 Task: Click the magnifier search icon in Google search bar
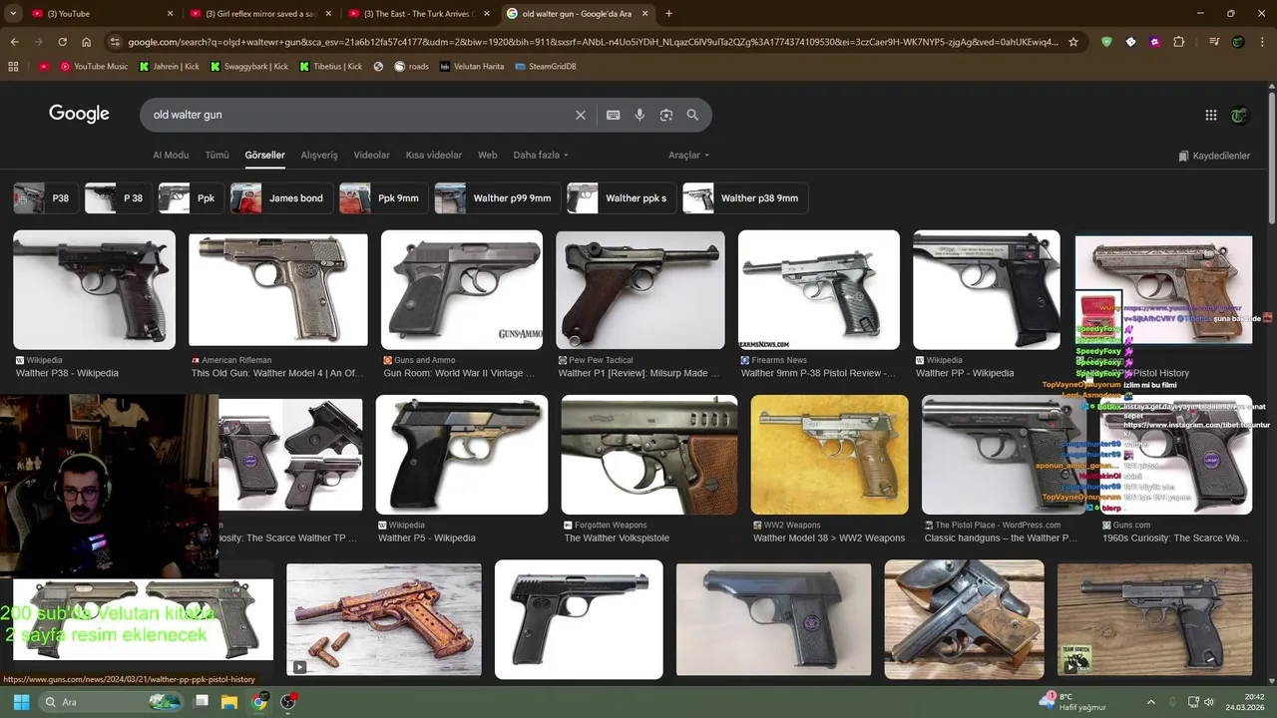[692, 115]
